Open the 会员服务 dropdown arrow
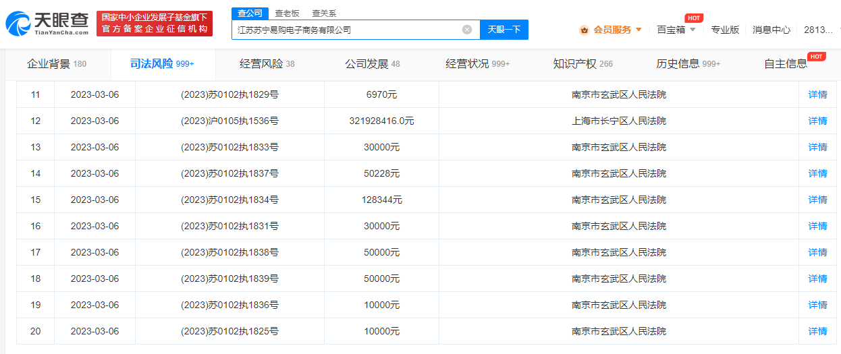The image size is (841, 354). (x=639, y=30)
